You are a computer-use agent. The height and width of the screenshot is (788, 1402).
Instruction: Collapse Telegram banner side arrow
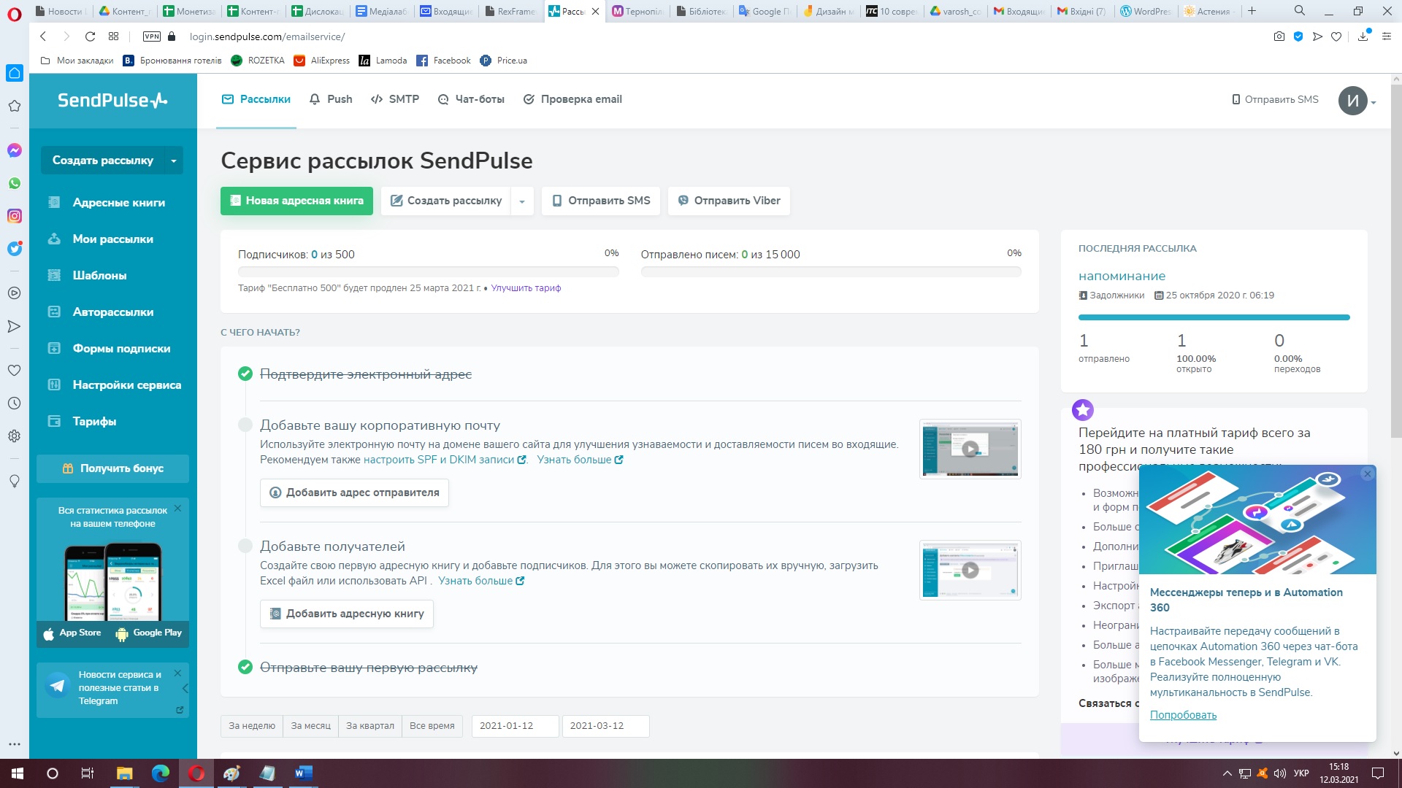(x=185, y=689)
